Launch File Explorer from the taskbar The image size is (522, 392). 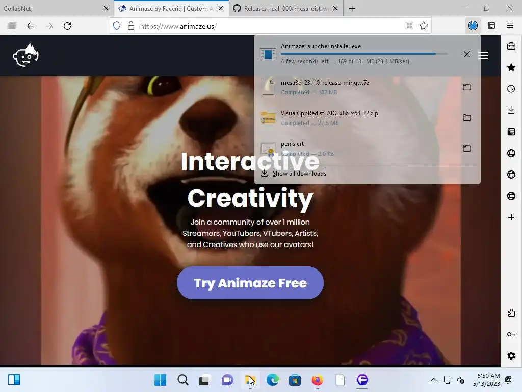tap(250, 380)
